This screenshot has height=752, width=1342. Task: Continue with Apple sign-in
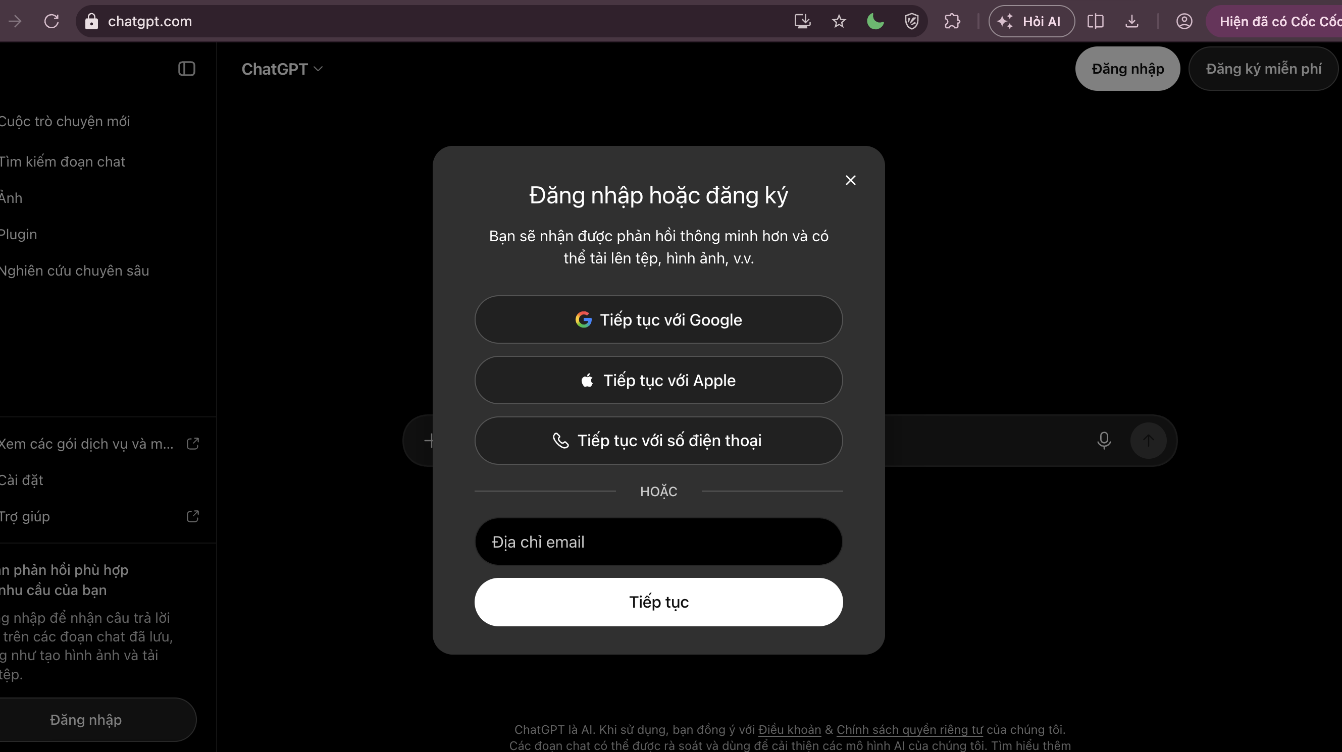coord(658,380)
